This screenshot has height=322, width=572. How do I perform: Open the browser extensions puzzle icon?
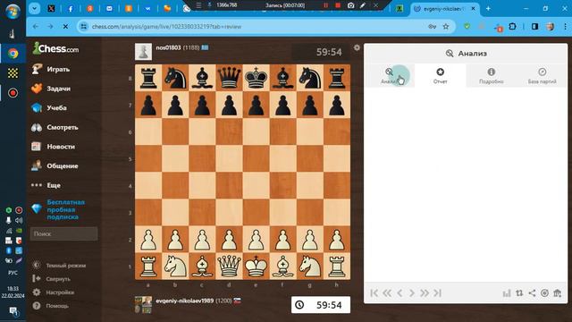(x=512, y=26)
